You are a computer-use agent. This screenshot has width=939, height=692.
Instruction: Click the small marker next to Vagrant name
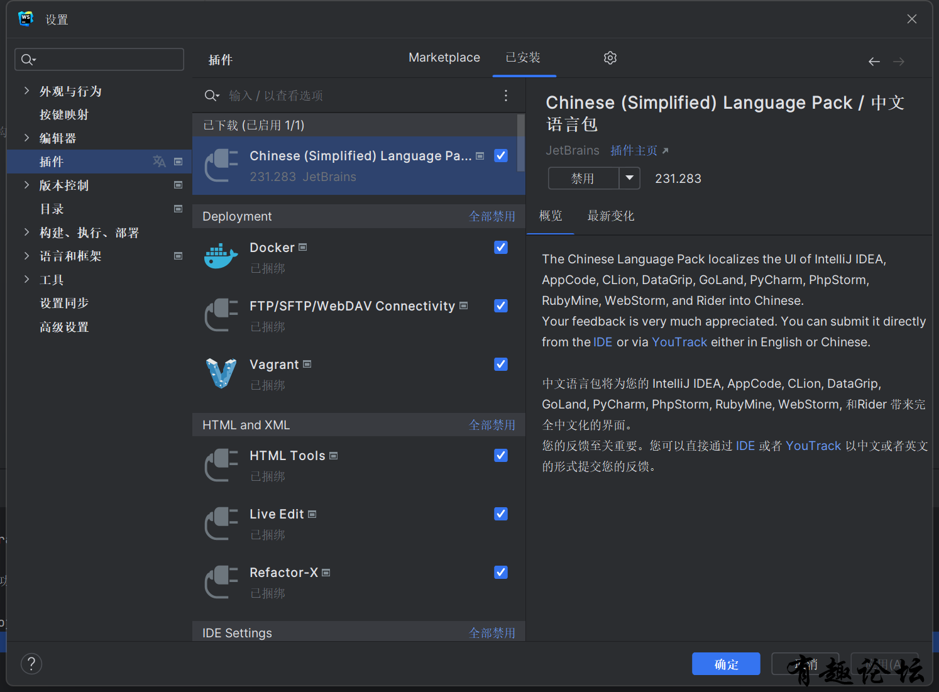pos(307,364)
